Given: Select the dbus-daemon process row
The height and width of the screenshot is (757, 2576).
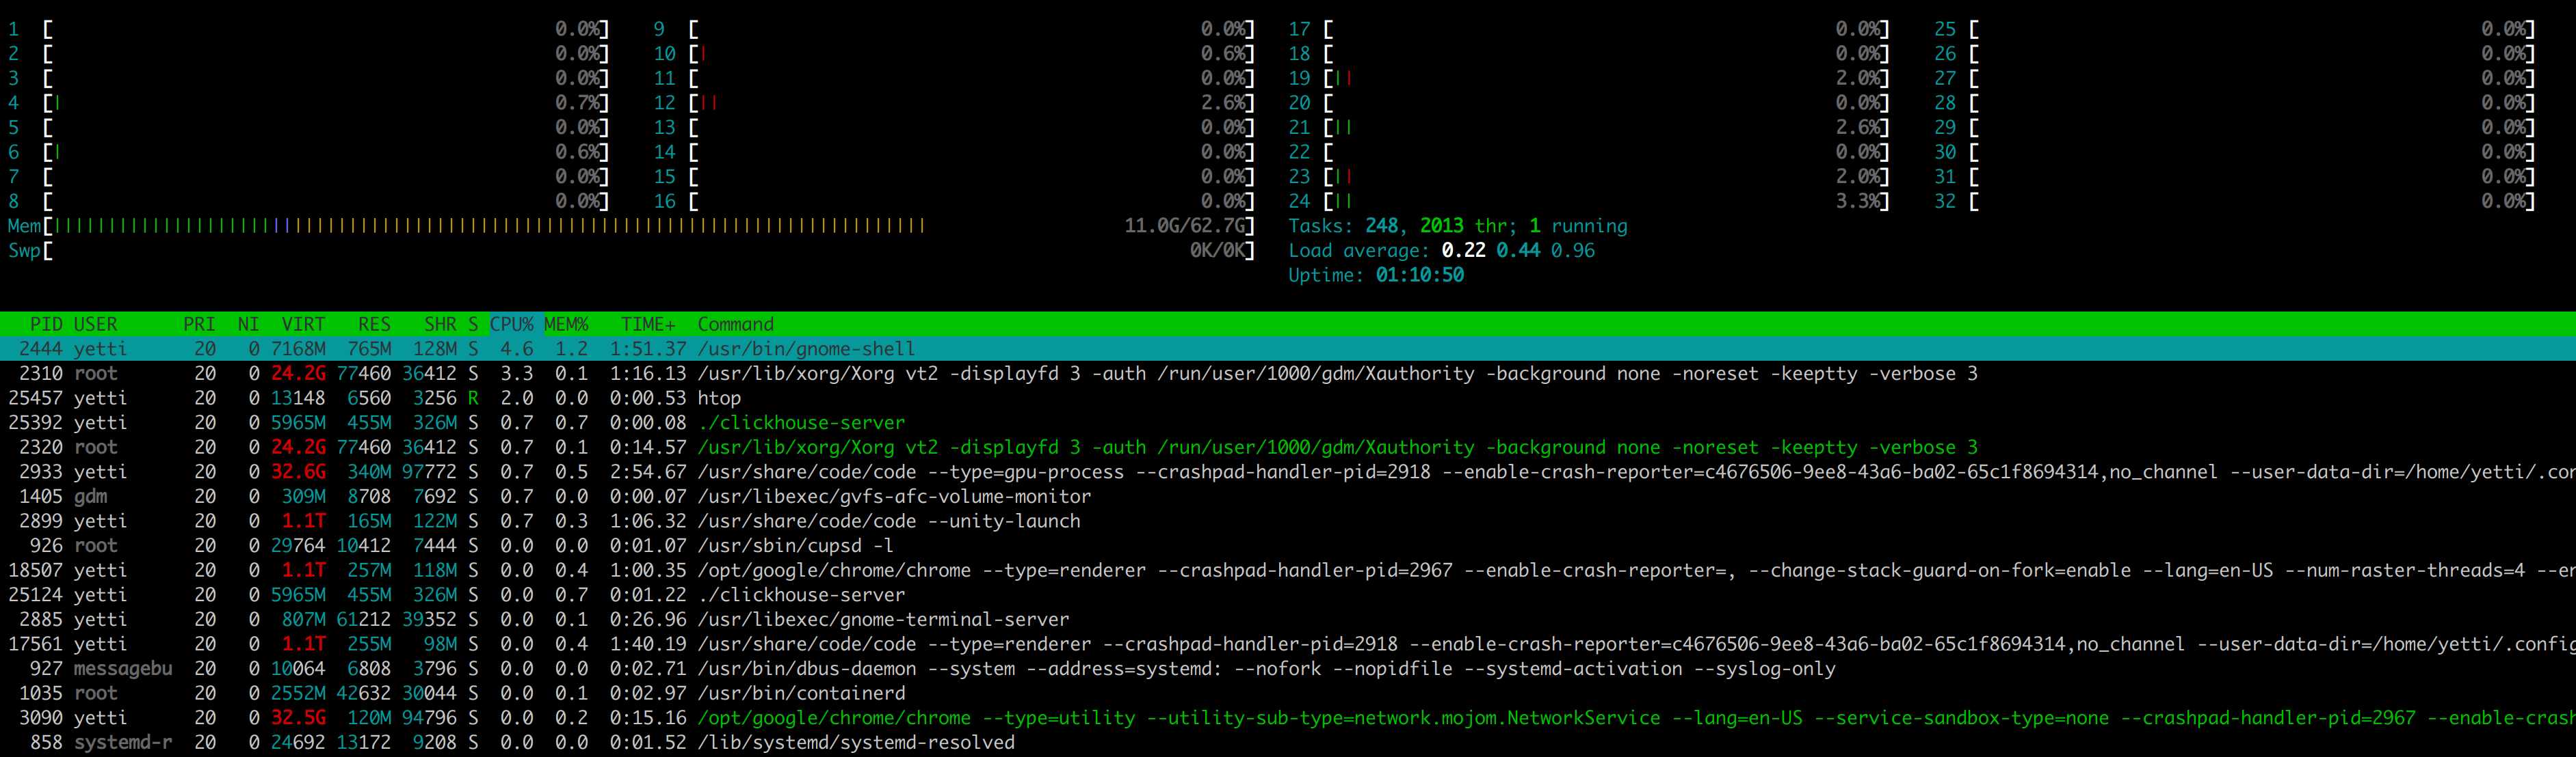Looking at the screenshot, I should point(806,668).
